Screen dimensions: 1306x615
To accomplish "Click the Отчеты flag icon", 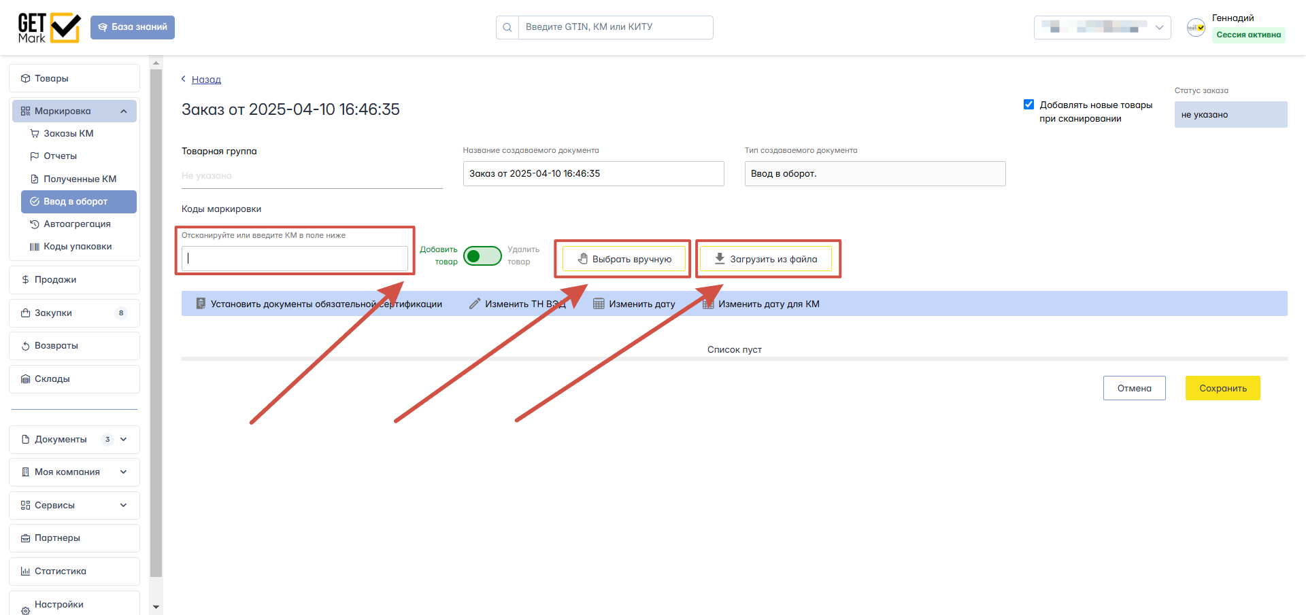I will click(x=35, y=156).
